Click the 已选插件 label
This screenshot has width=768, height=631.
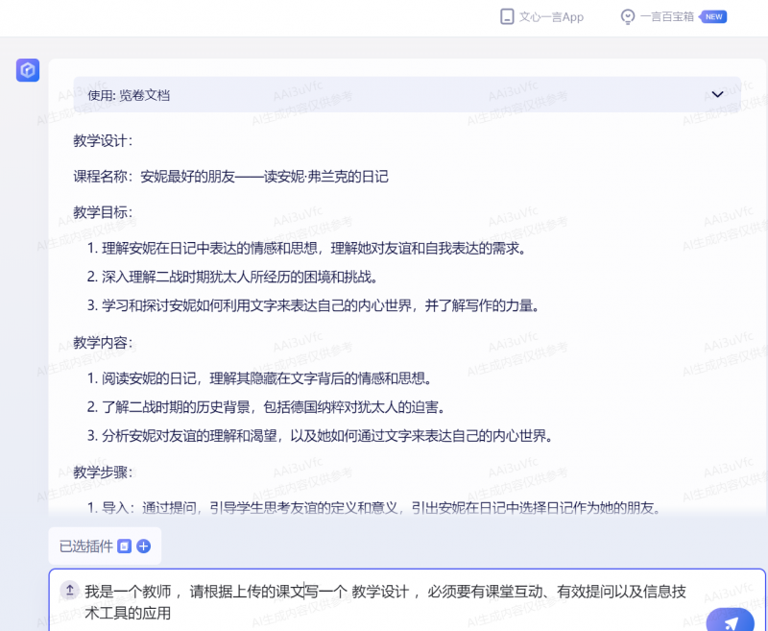click(x=84, y=546)
